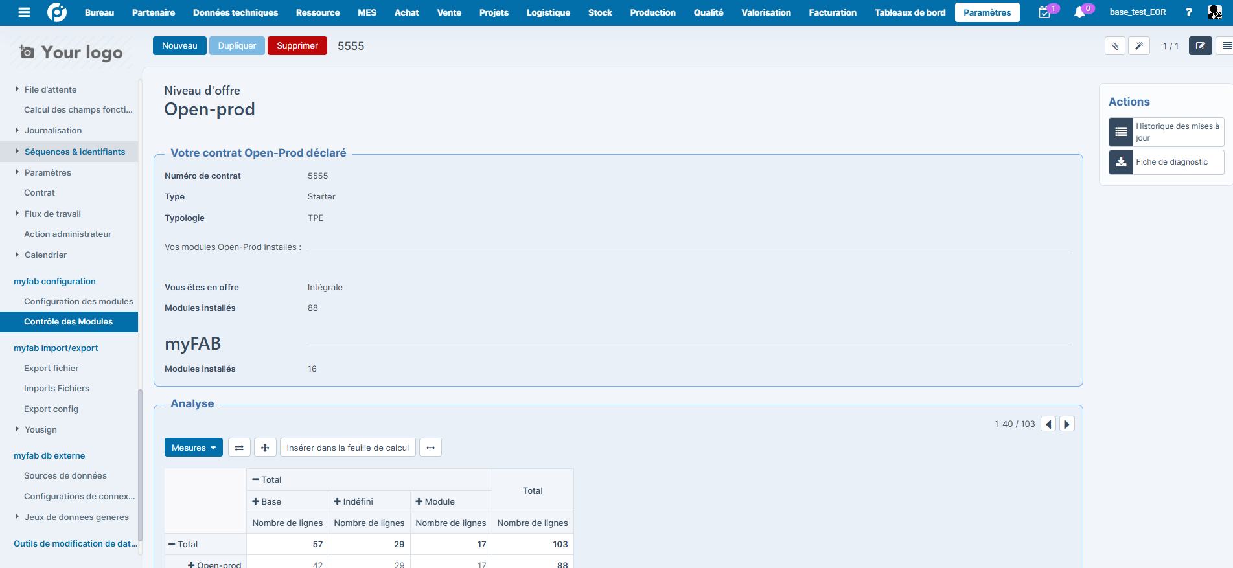Expand the Indéfini column header
1233x568 pixels.
click(x=337, y=501)
